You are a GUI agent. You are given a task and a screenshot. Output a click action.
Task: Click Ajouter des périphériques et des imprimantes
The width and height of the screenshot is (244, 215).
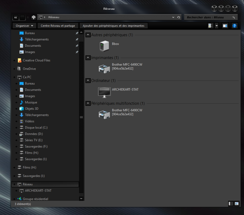coord(113,26)
